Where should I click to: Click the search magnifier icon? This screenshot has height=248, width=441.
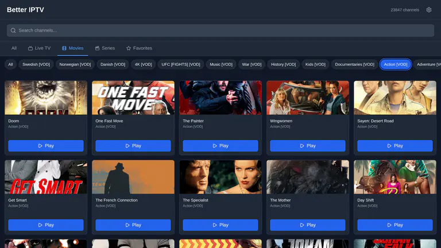(x=13, y=30)
